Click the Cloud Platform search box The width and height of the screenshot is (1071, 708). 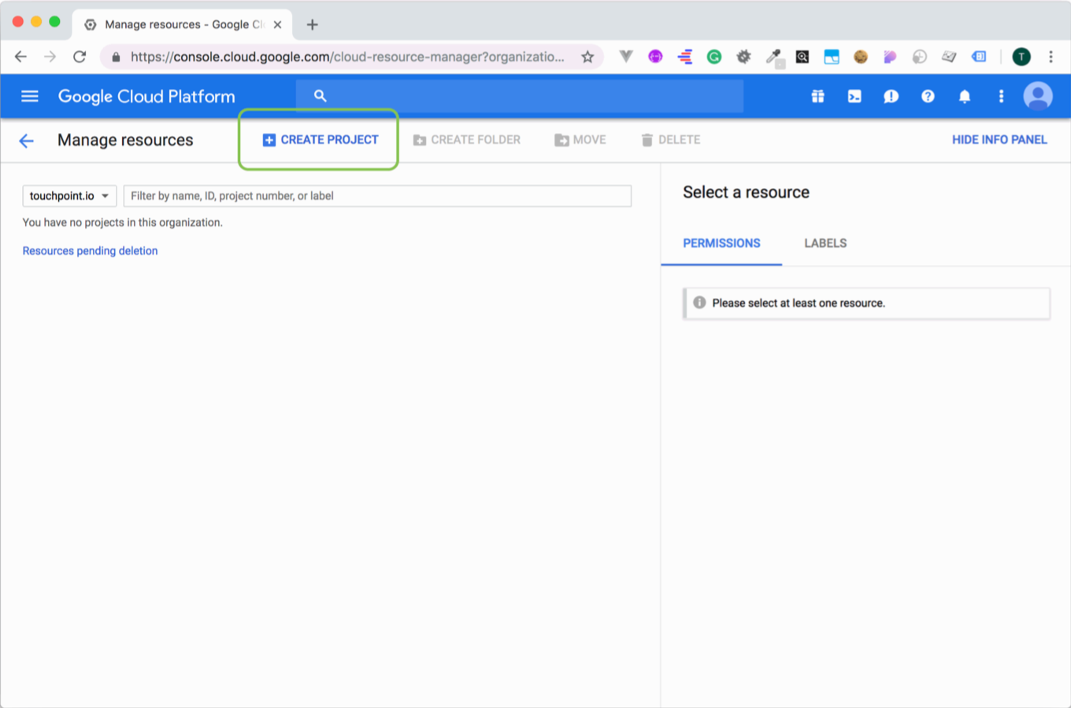click(520, 96)
